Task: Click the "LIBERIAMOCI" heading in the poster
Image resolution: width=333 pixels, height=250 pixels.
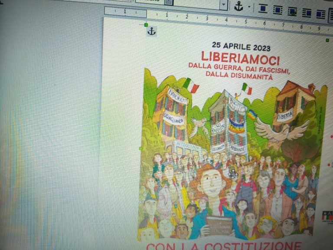Action: 240,58
